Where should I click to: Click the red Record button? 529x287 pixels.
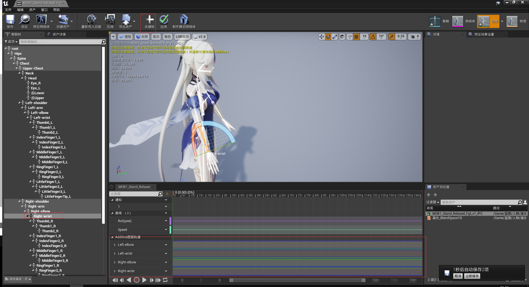(136, 280)
